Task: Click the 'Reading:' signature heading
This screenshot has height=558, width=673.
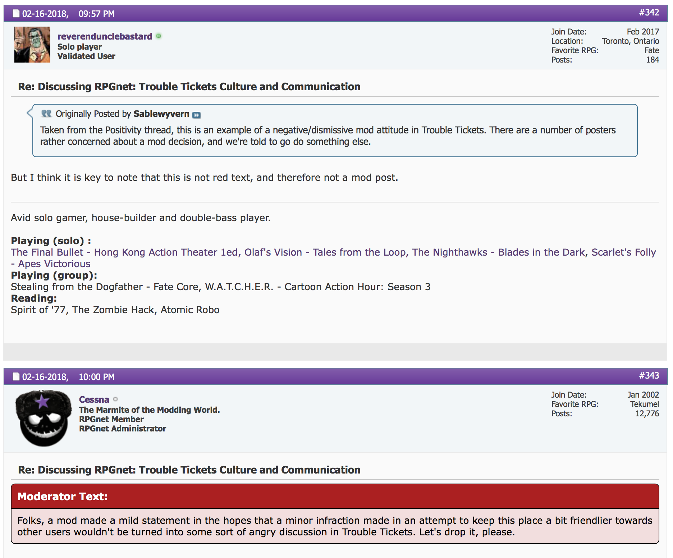Action: [x=34, y=298]
